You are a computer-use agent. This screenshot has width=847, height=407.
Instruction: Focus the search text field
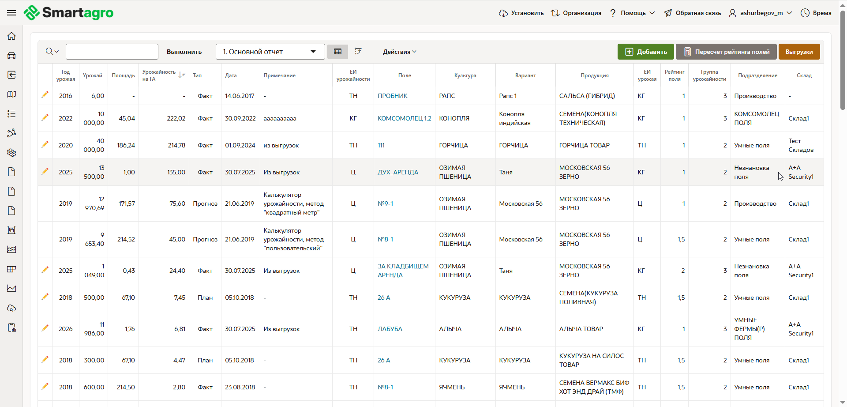(112, 52)
